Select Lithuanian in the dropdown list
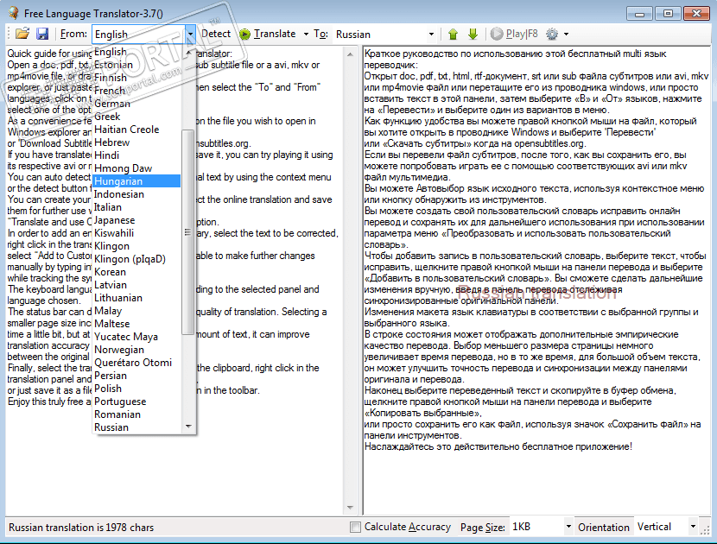 pos(136,298)
